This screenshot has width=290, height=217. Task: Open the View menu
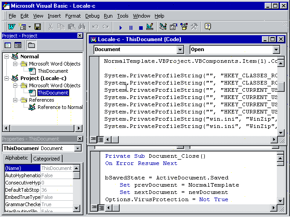[x=38, y=16]
